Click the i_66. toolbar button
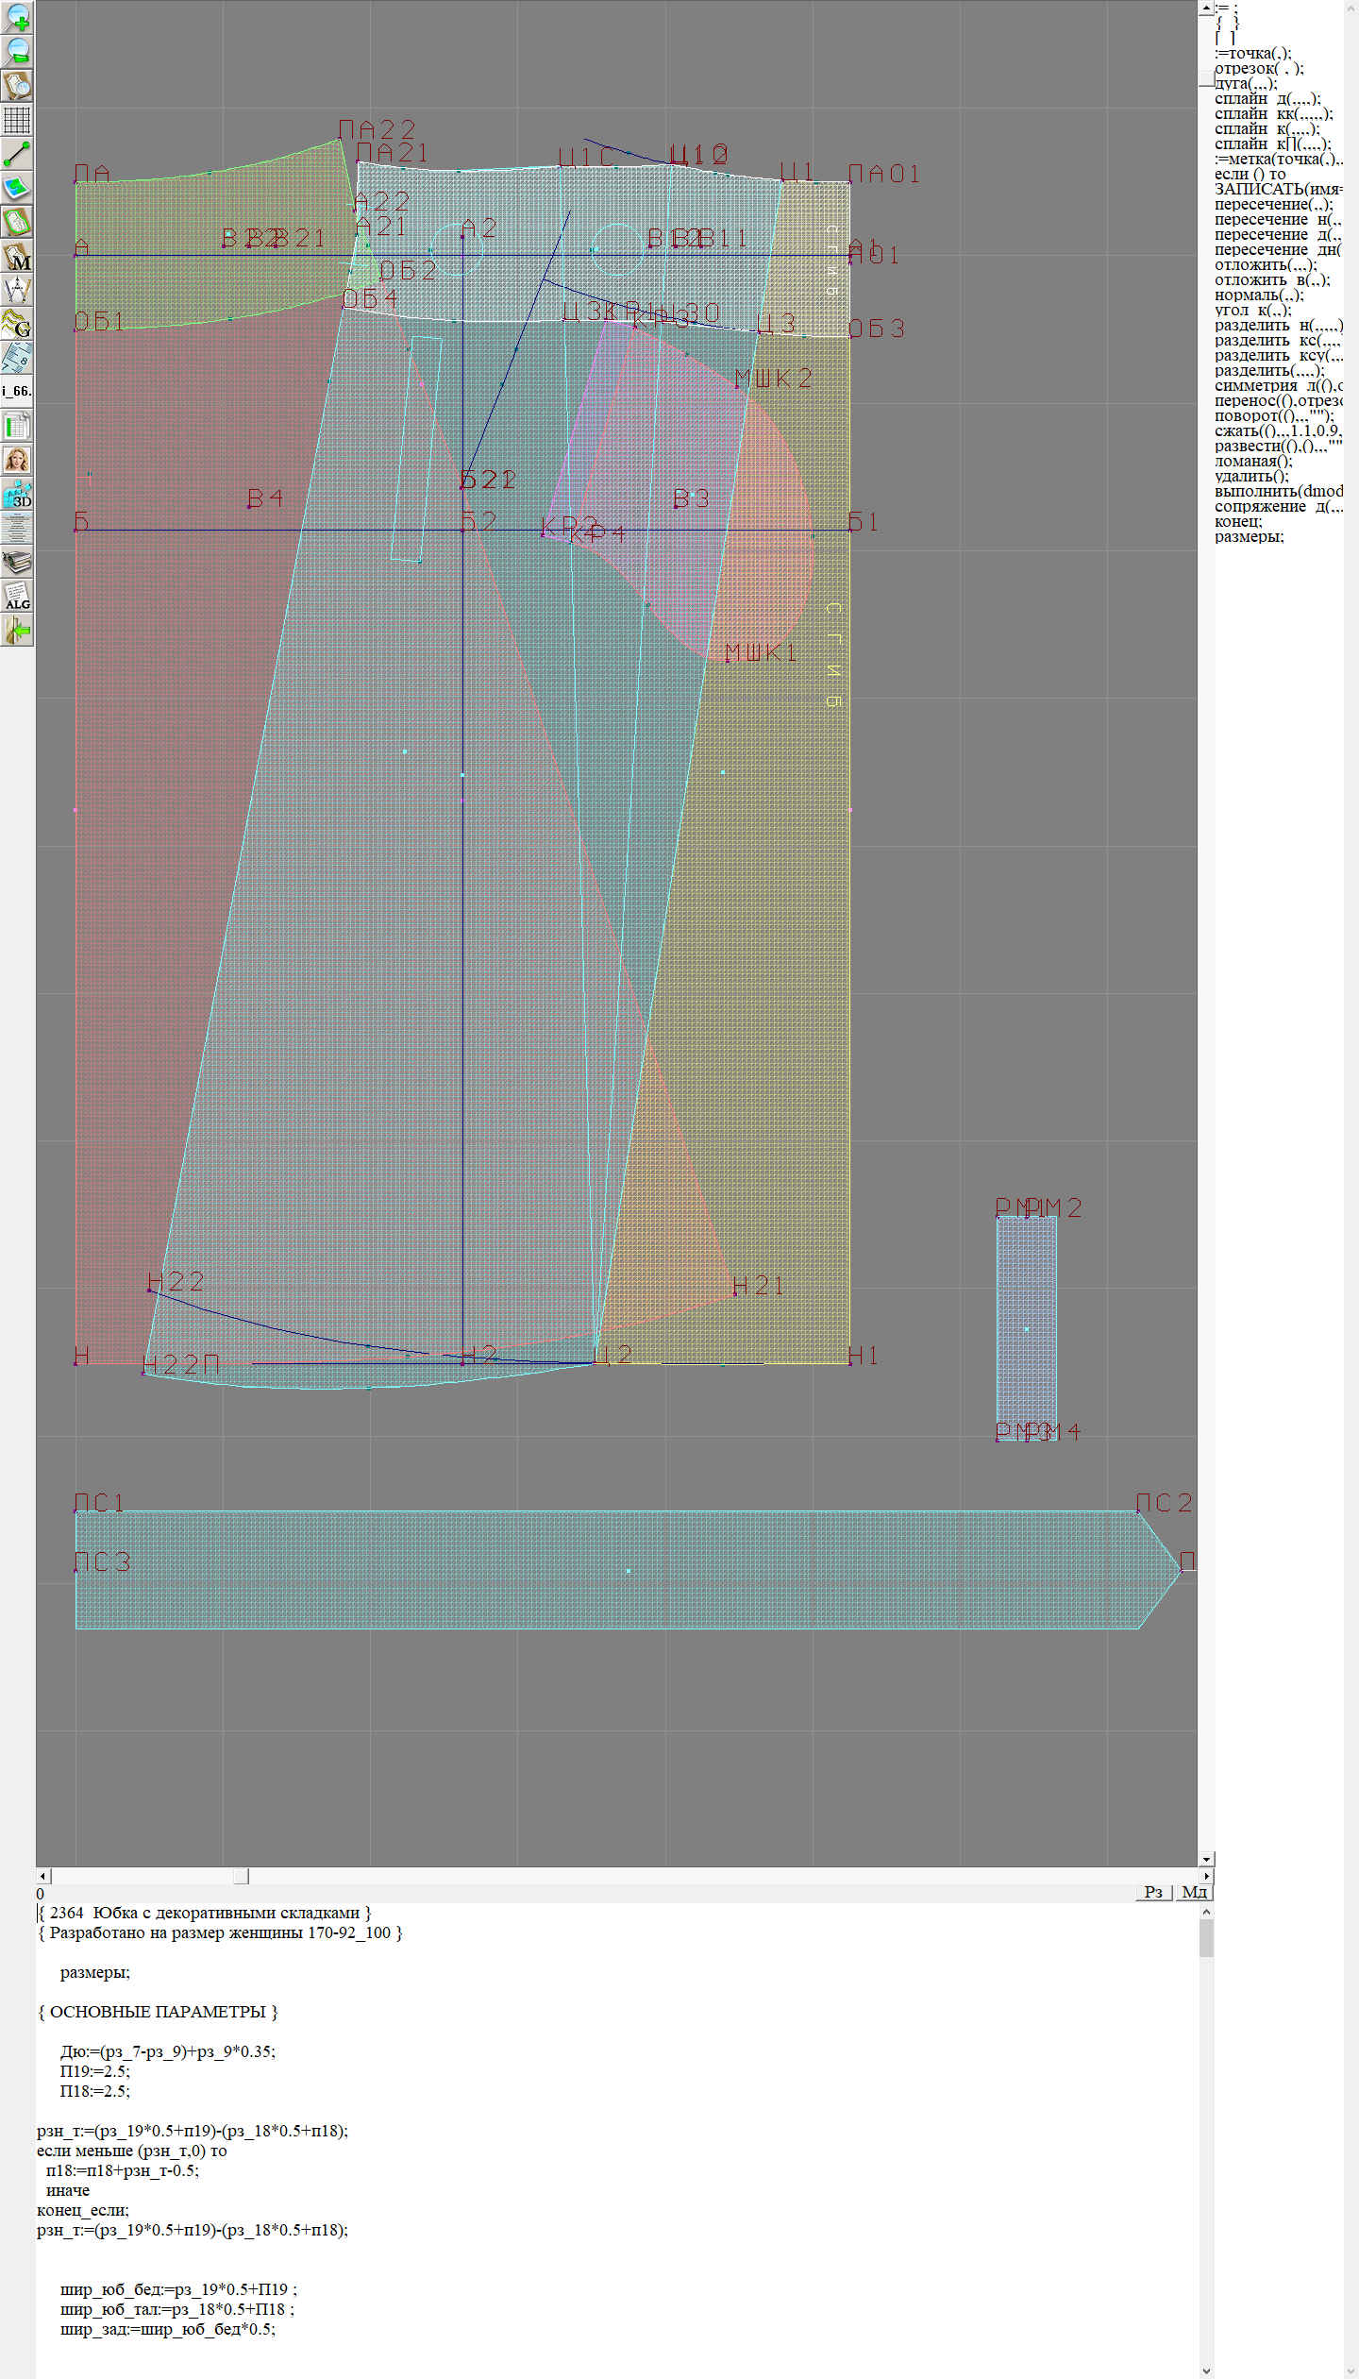The width and height of the screenshot is (1359, 2379). [17, 390]
